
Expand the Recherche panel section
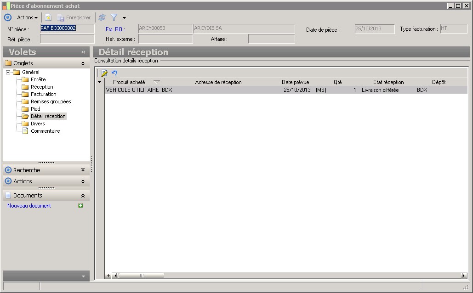[83, 170]
